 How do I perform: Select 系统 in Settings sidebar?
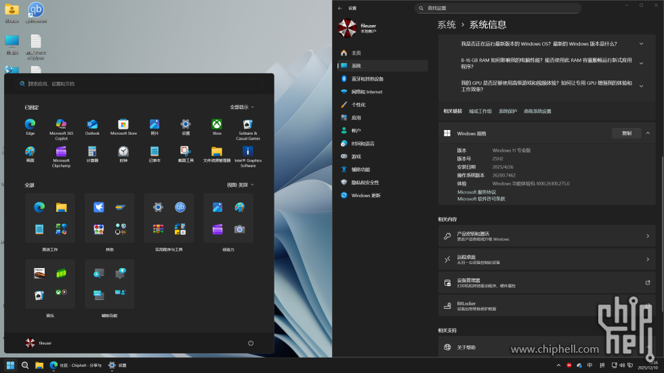point(382,66)
